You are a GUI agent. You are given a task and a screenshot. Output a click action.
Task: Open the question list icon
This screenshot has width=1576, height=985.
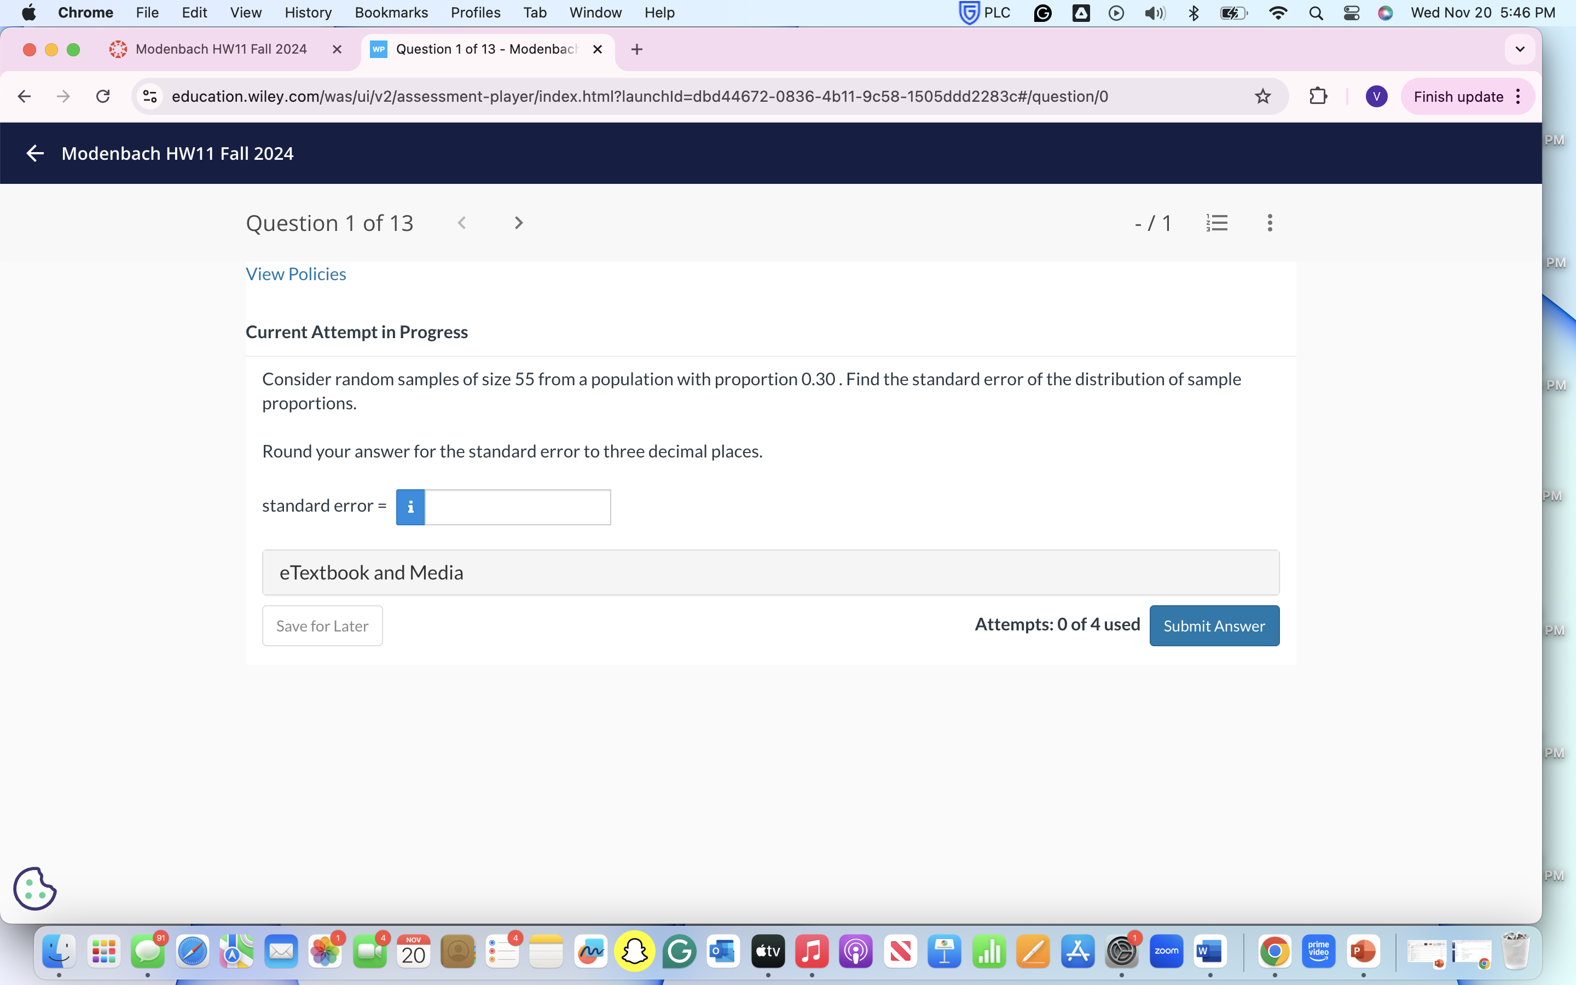pos(1216,222)
